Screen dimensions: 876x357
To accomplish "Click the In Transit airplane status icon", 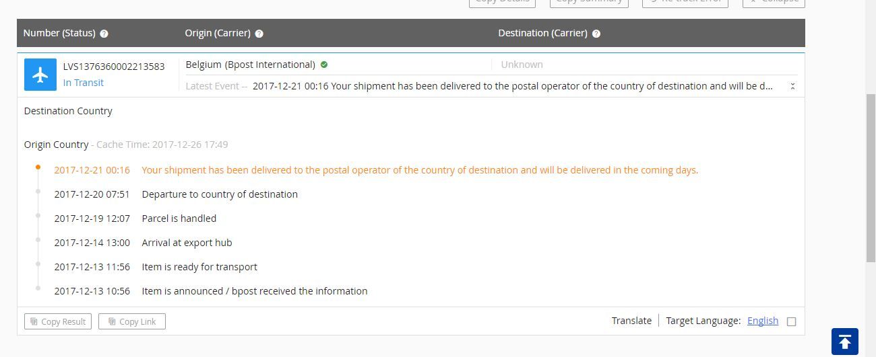I will pos(40,75).
